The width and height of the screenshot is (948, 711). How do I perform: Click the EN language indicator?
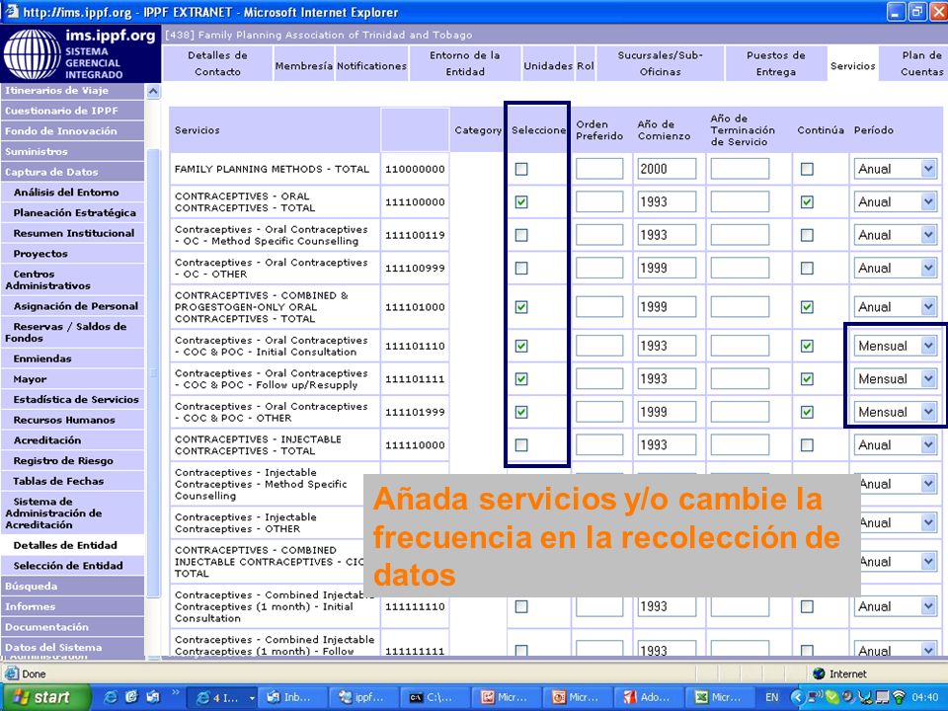[x=772, y=697]
